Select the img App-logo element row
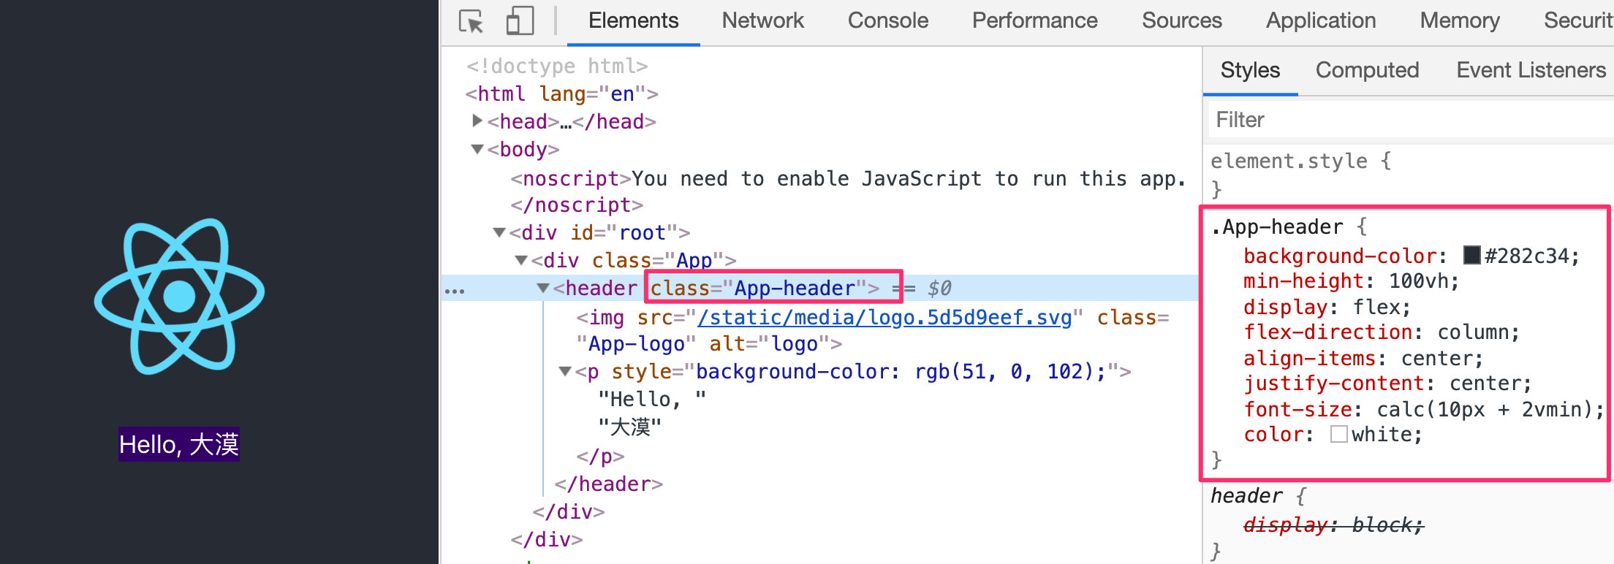1614x564 pixels. [x=873, y=330]
